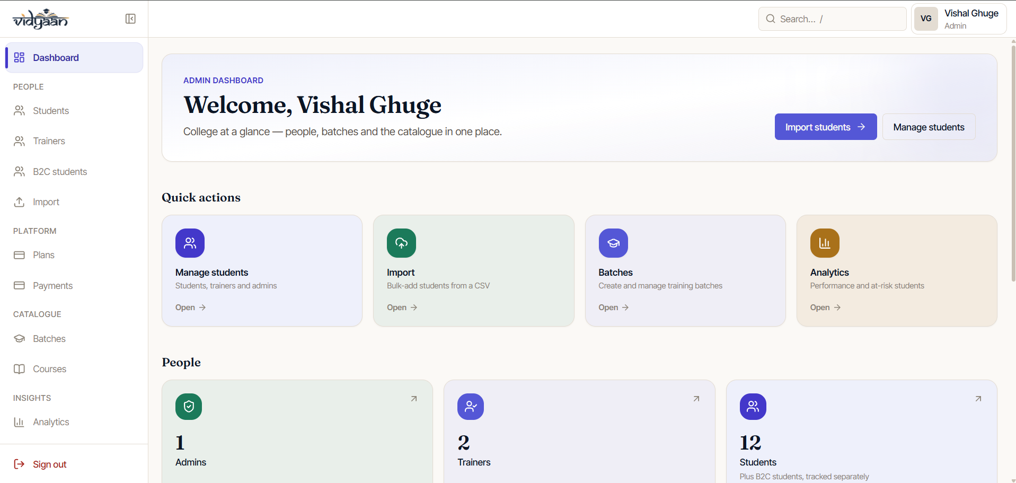Open the Manage students quick action link
The image size is (1016, 483).
pyautogui.click(x=190, y=308)
